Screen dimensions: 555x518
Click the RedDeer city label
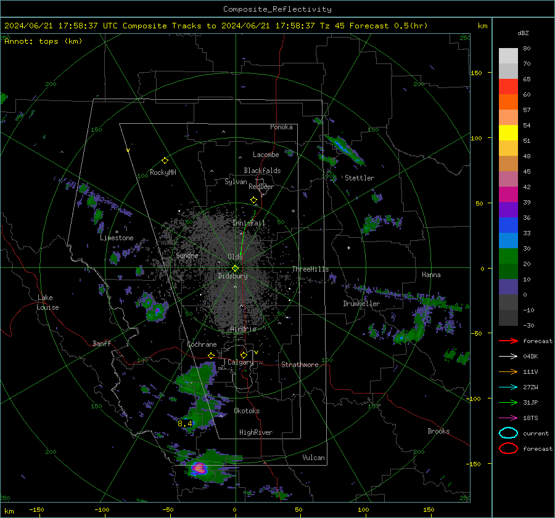click(x=261, y=187)
